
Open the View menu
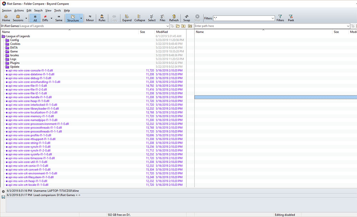coord(48,10)
